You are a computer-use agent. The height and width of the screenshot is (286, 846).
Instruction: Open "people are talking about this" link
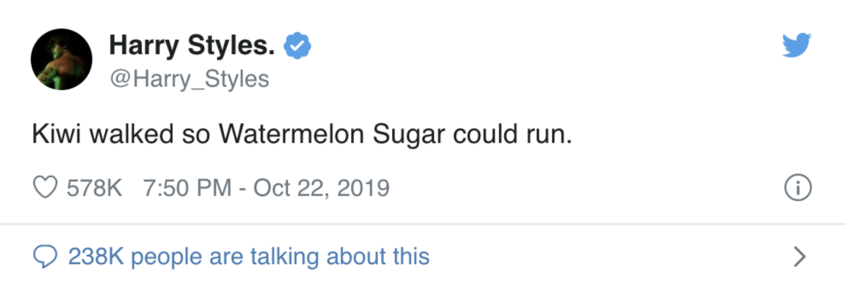pyautogui.click(x=280, y=257)
